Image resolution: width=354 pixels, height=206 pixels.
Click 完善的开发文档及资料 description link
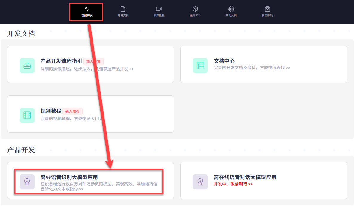252,68
